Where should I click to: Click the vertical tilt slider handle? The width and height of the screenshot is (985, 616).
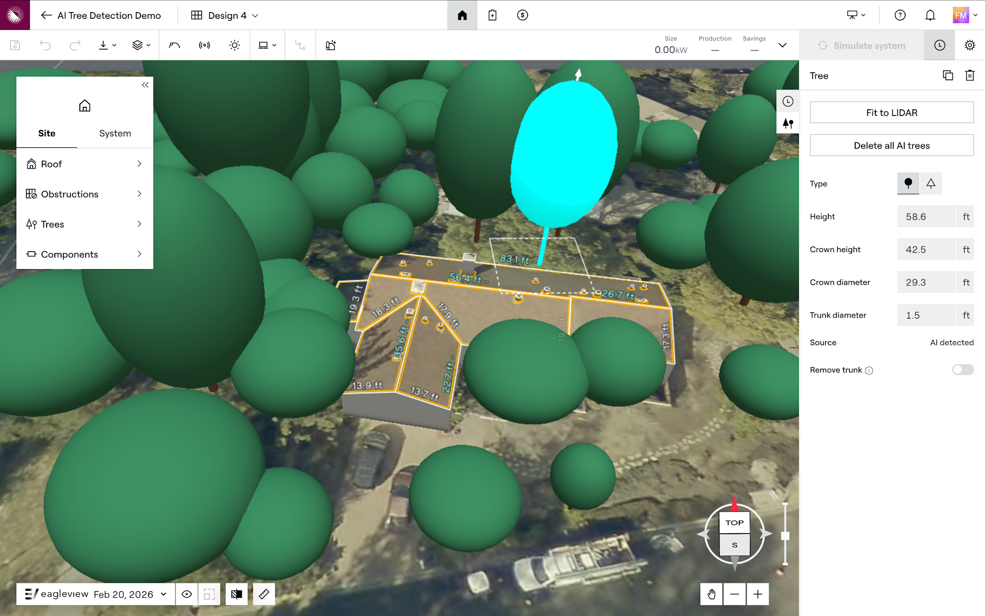tap(785, 536)
